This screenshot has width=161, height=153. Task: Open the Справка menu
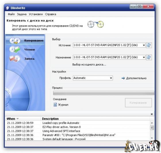pos(51,14)
